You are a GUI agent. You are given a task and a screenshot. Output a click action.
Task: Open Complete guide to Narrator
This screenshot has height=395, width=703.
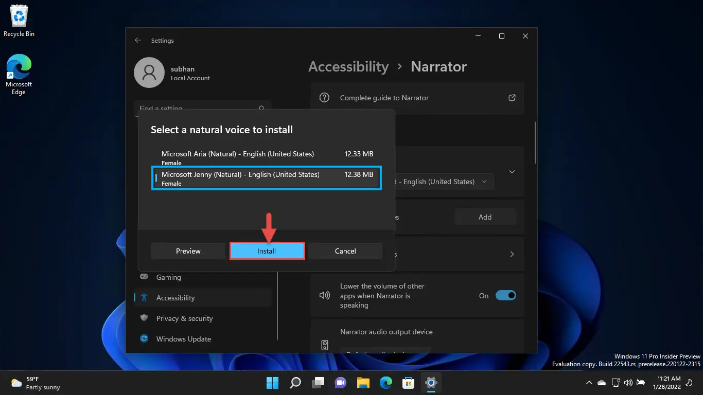coord(417,98)
